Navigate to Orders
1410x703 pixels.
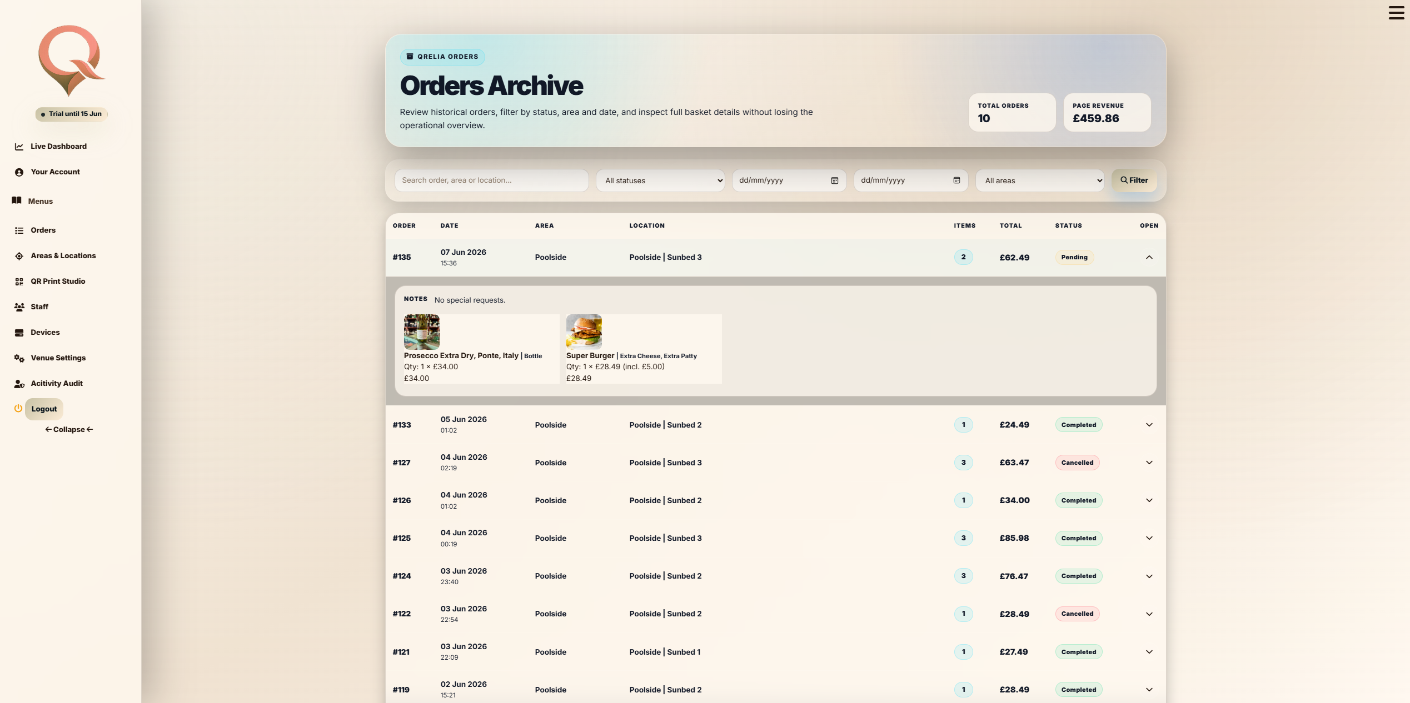(x=43, y=230)
